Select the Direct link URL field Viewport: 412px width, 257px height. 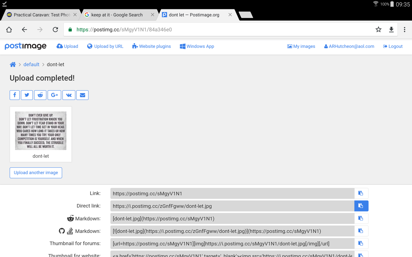click(x=232, y=206)
